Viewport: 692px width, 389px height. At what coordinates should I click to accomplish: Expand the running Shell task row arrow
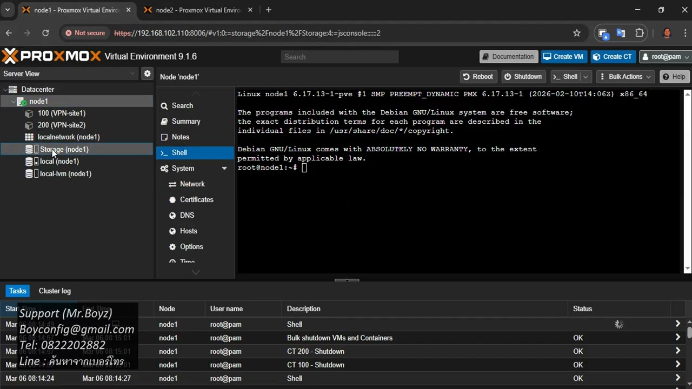click(x=677, y=324)
